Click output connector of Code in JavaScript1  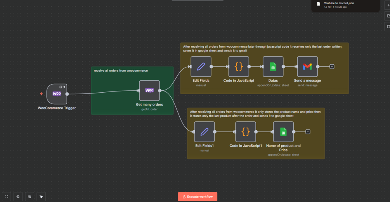256,132
